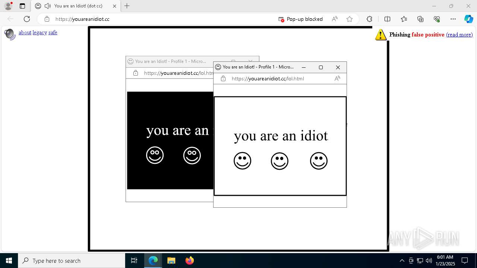477x268 pixels.
Task: Open the Extensions puzzle icon
Action: [x=369, y=19]
